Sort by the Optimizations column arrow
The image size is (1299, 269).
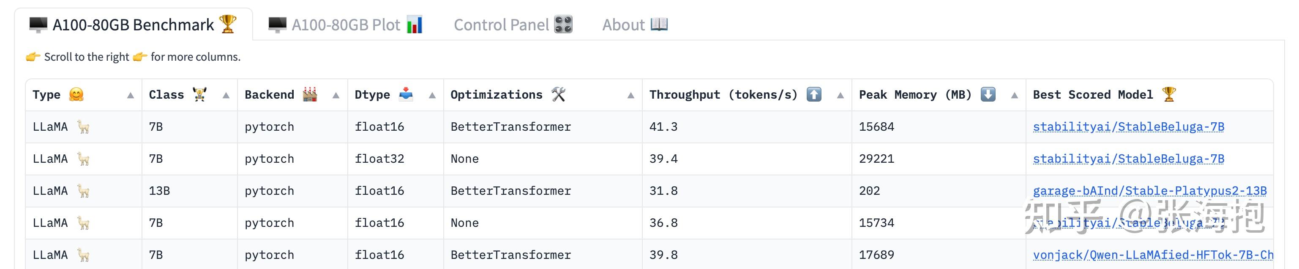(x=631, y=96)
